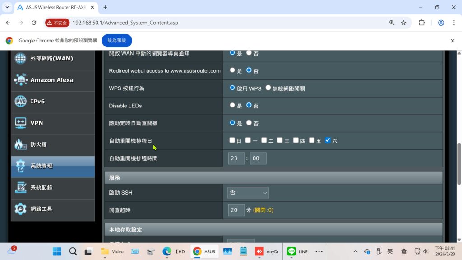The image size is (462, 260).
Task: Open the 網路工具 gear icon
Action: pyautogui.click(x=21, y=209)
